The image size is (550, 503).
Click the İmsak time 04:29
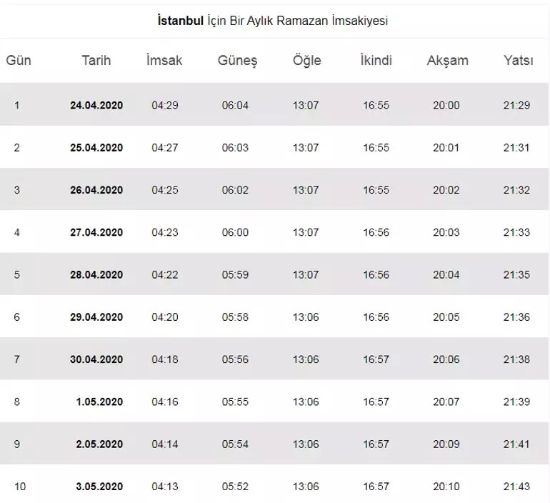(x=165, y=105)
